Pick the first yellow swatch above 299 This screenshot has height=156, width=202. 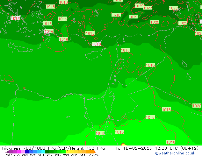click(68, 152)
